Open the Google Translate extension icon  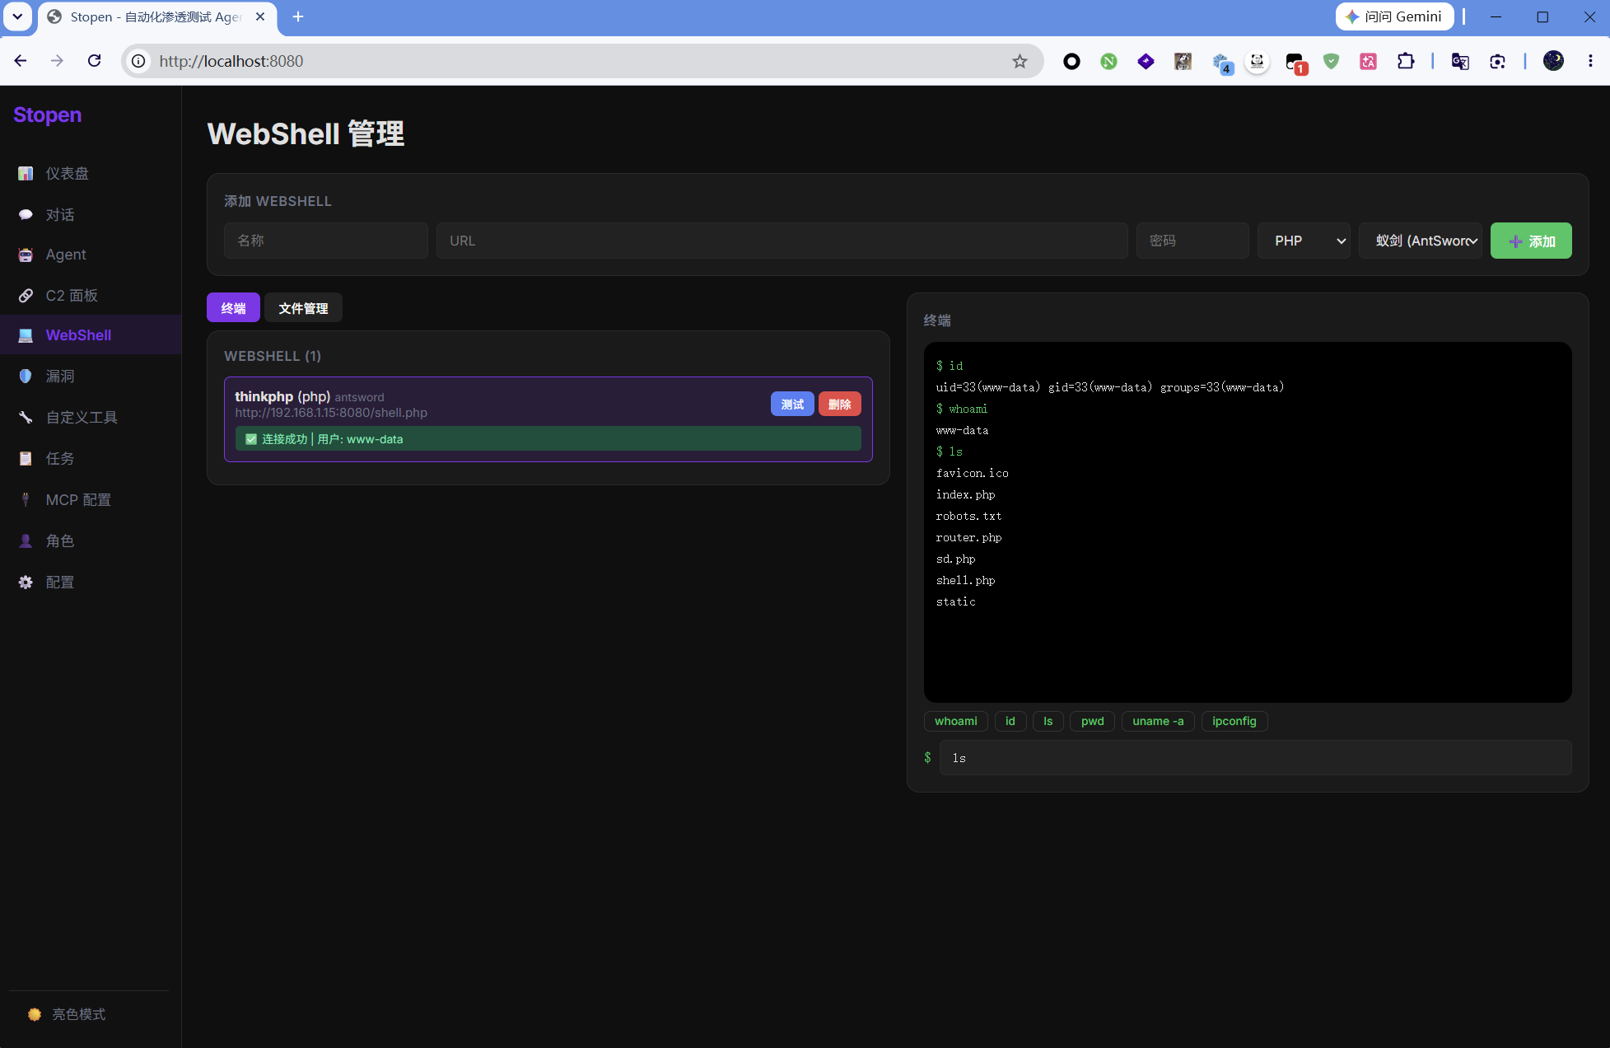1460,61
